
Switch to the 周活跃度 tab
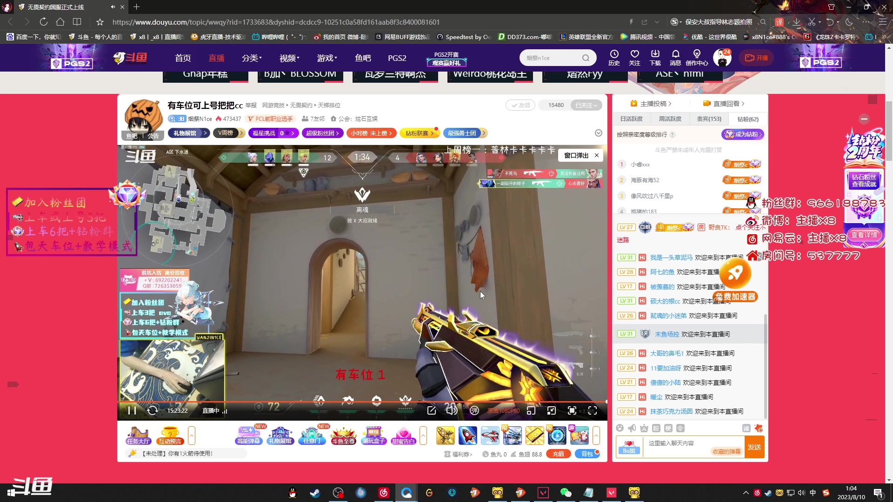click(670, 119)
